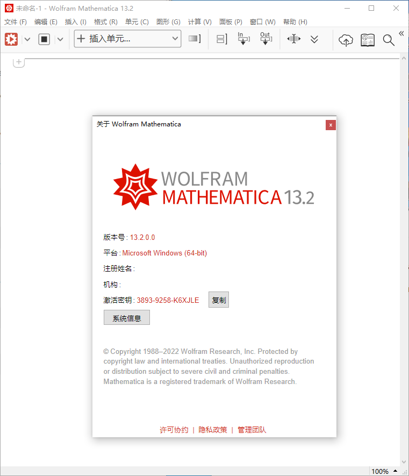Open the 编辑 (E) menu
This screenshot has height=476, width=409.
pos(46,22)
